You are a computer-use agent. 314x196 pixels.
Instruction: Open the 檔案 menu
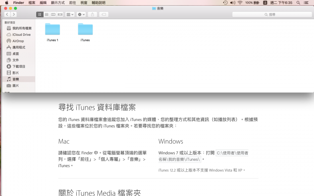pyautogui.click(x=32, y=3)
